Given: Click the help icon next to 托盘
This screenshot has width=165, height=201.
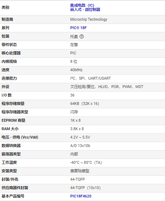Looking at the screenshot, I should coord(82,36).
